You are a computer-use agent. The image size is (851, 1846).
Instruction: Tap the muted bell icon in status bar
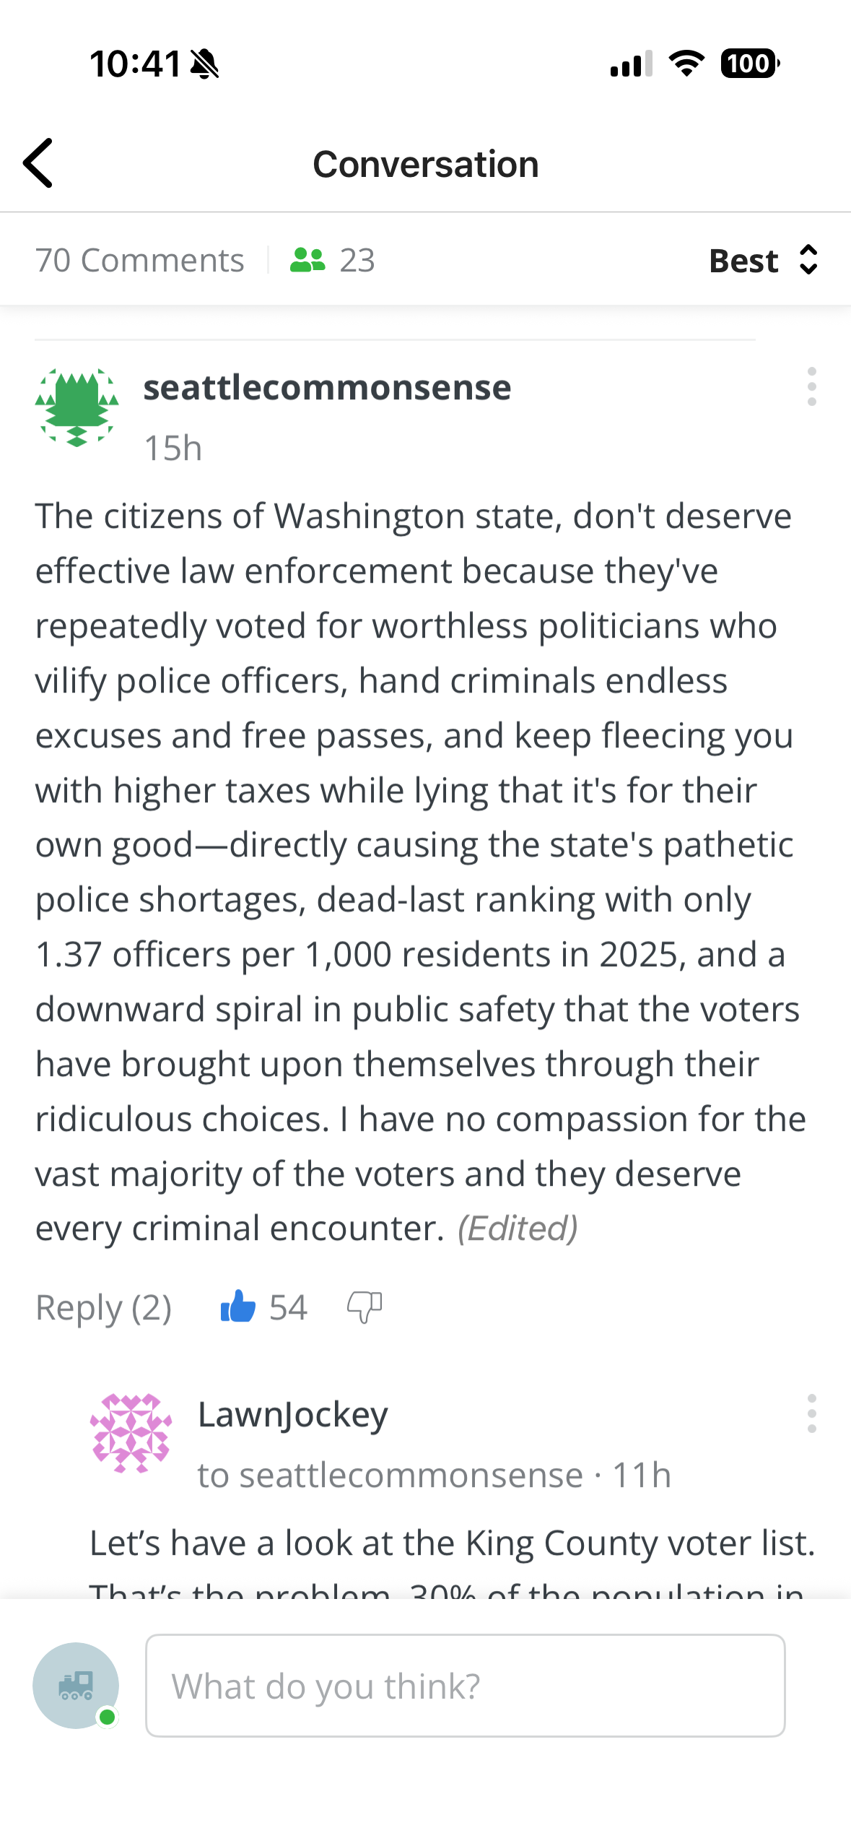click(205, 64)
